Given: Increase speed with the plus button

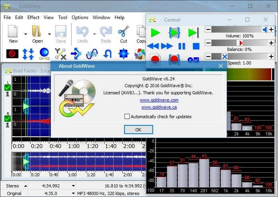Looking at the screenshot, I should [x=271, y=57].
